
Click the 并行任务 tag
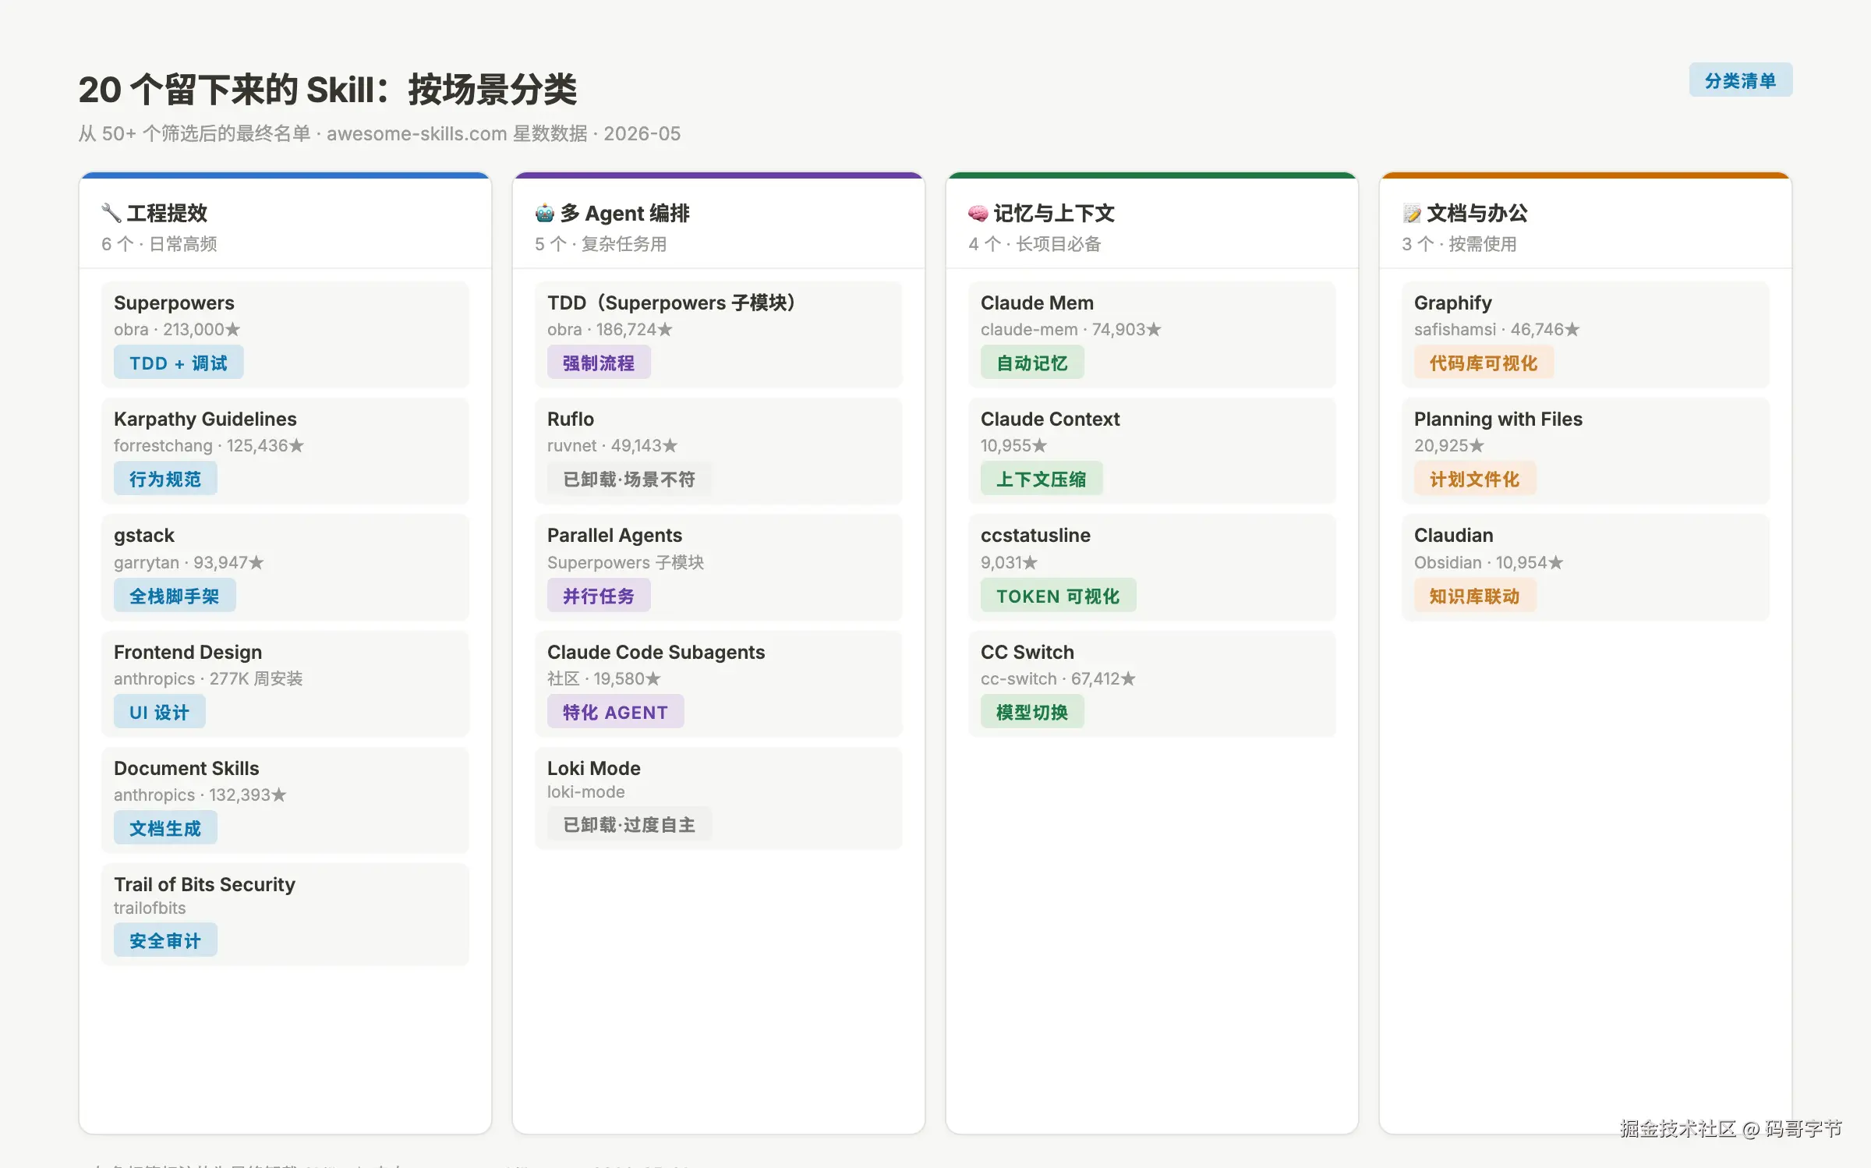click(x=599, y=596)
